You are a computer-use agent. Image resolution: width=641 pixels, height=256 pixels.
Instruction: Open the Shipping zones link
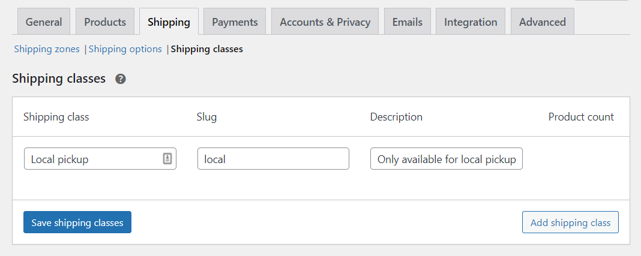click(47, 49)
